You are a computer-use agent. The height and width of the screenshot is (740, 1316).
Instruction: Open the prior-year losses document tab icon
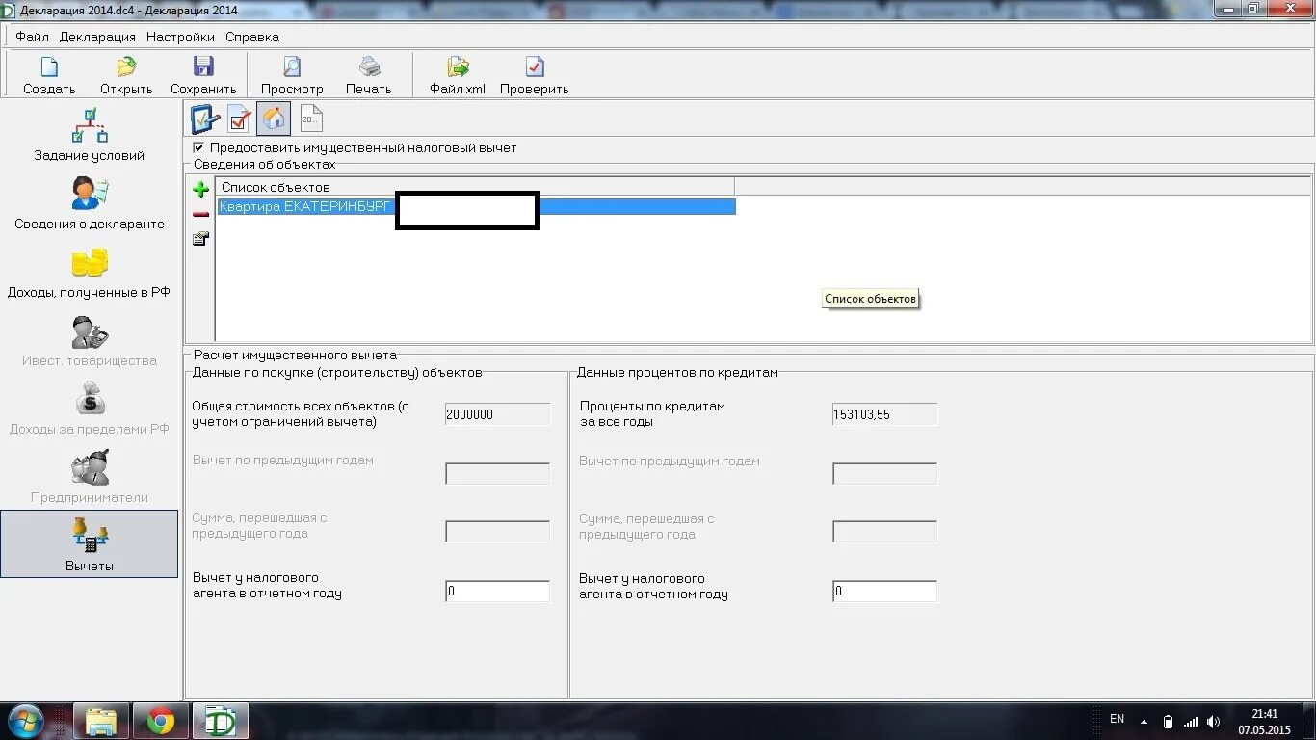click(311, 119)
